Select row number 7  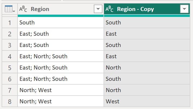click(10, 90)
